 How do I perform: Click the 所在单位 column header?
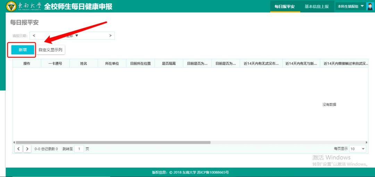pos(112,64)
